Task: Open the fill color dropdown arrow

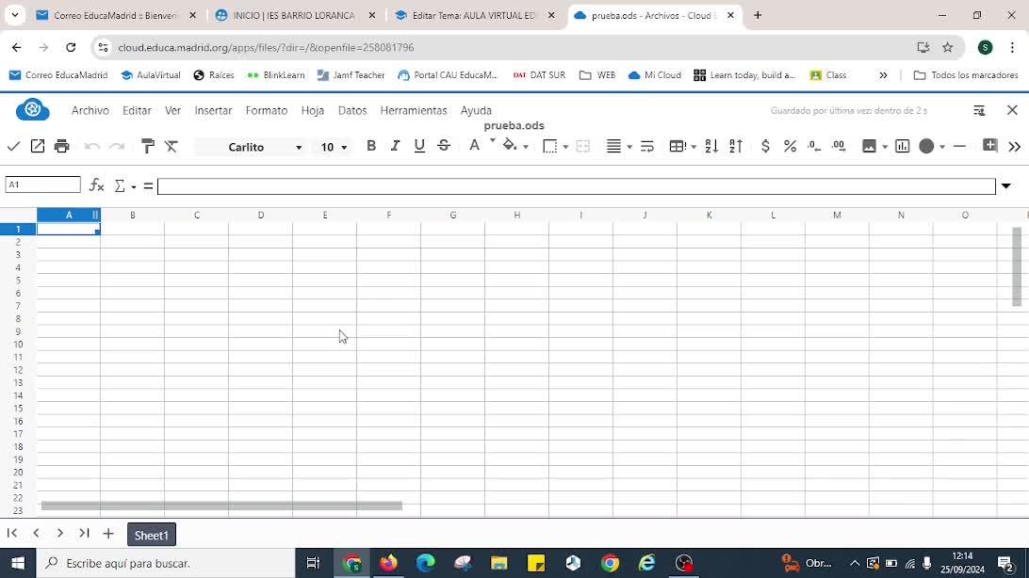Action: [x=526, y=147]
